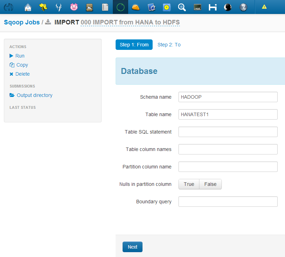Focus the Boundary query field
The height and width of the screenshot is (257, 285).
tap(228, 202)
